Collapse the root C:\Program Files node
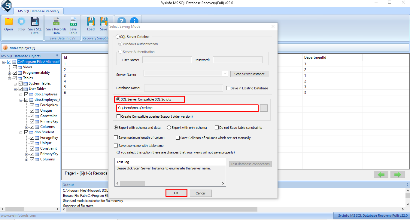Viewport: 410px width, 220px height. (4, 62)
